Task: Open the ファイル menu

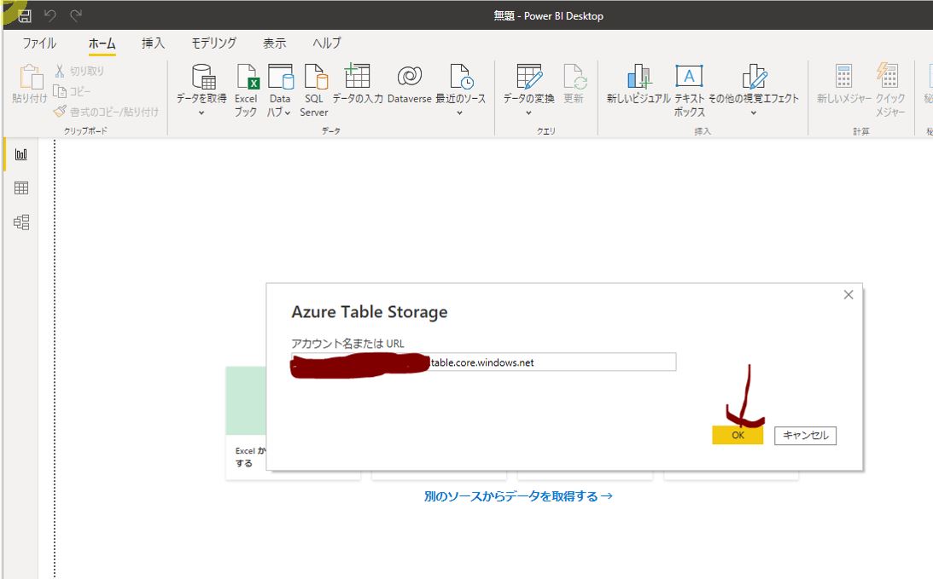Action: point(39,43)
